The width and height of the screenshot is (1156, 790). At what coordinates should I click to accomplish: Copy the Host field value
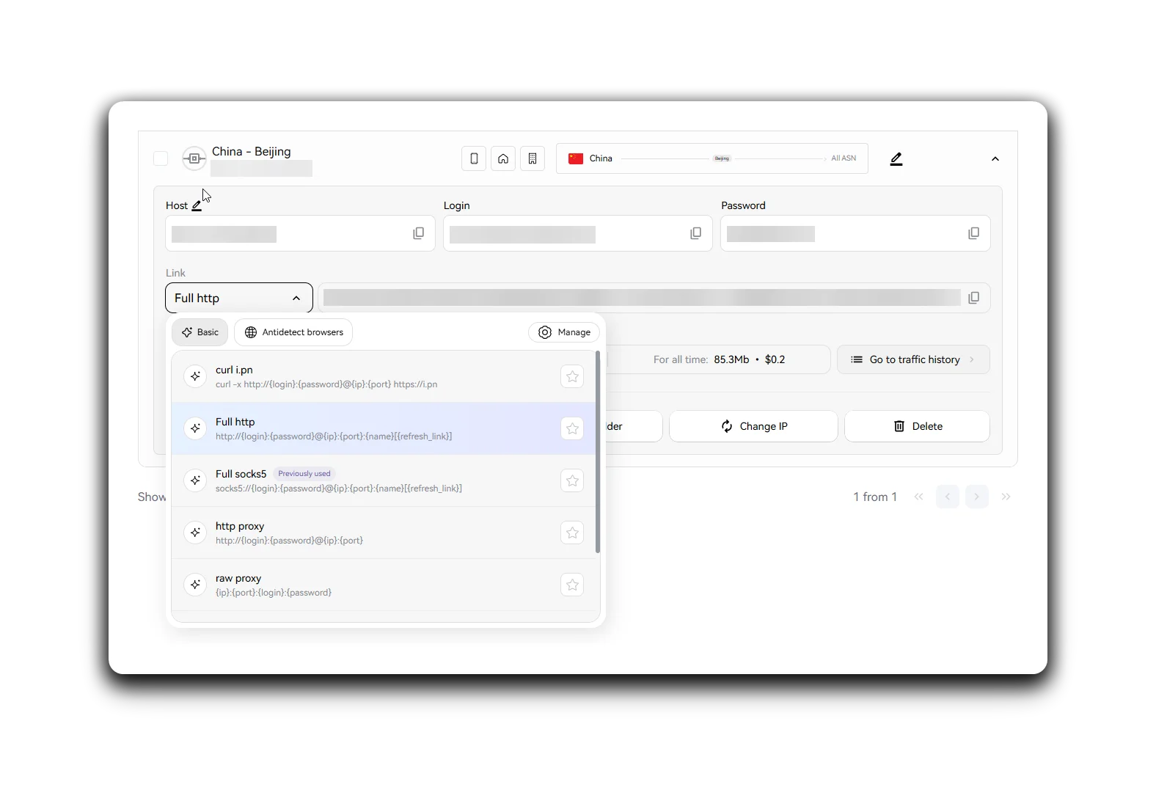[x=418, y=233]
